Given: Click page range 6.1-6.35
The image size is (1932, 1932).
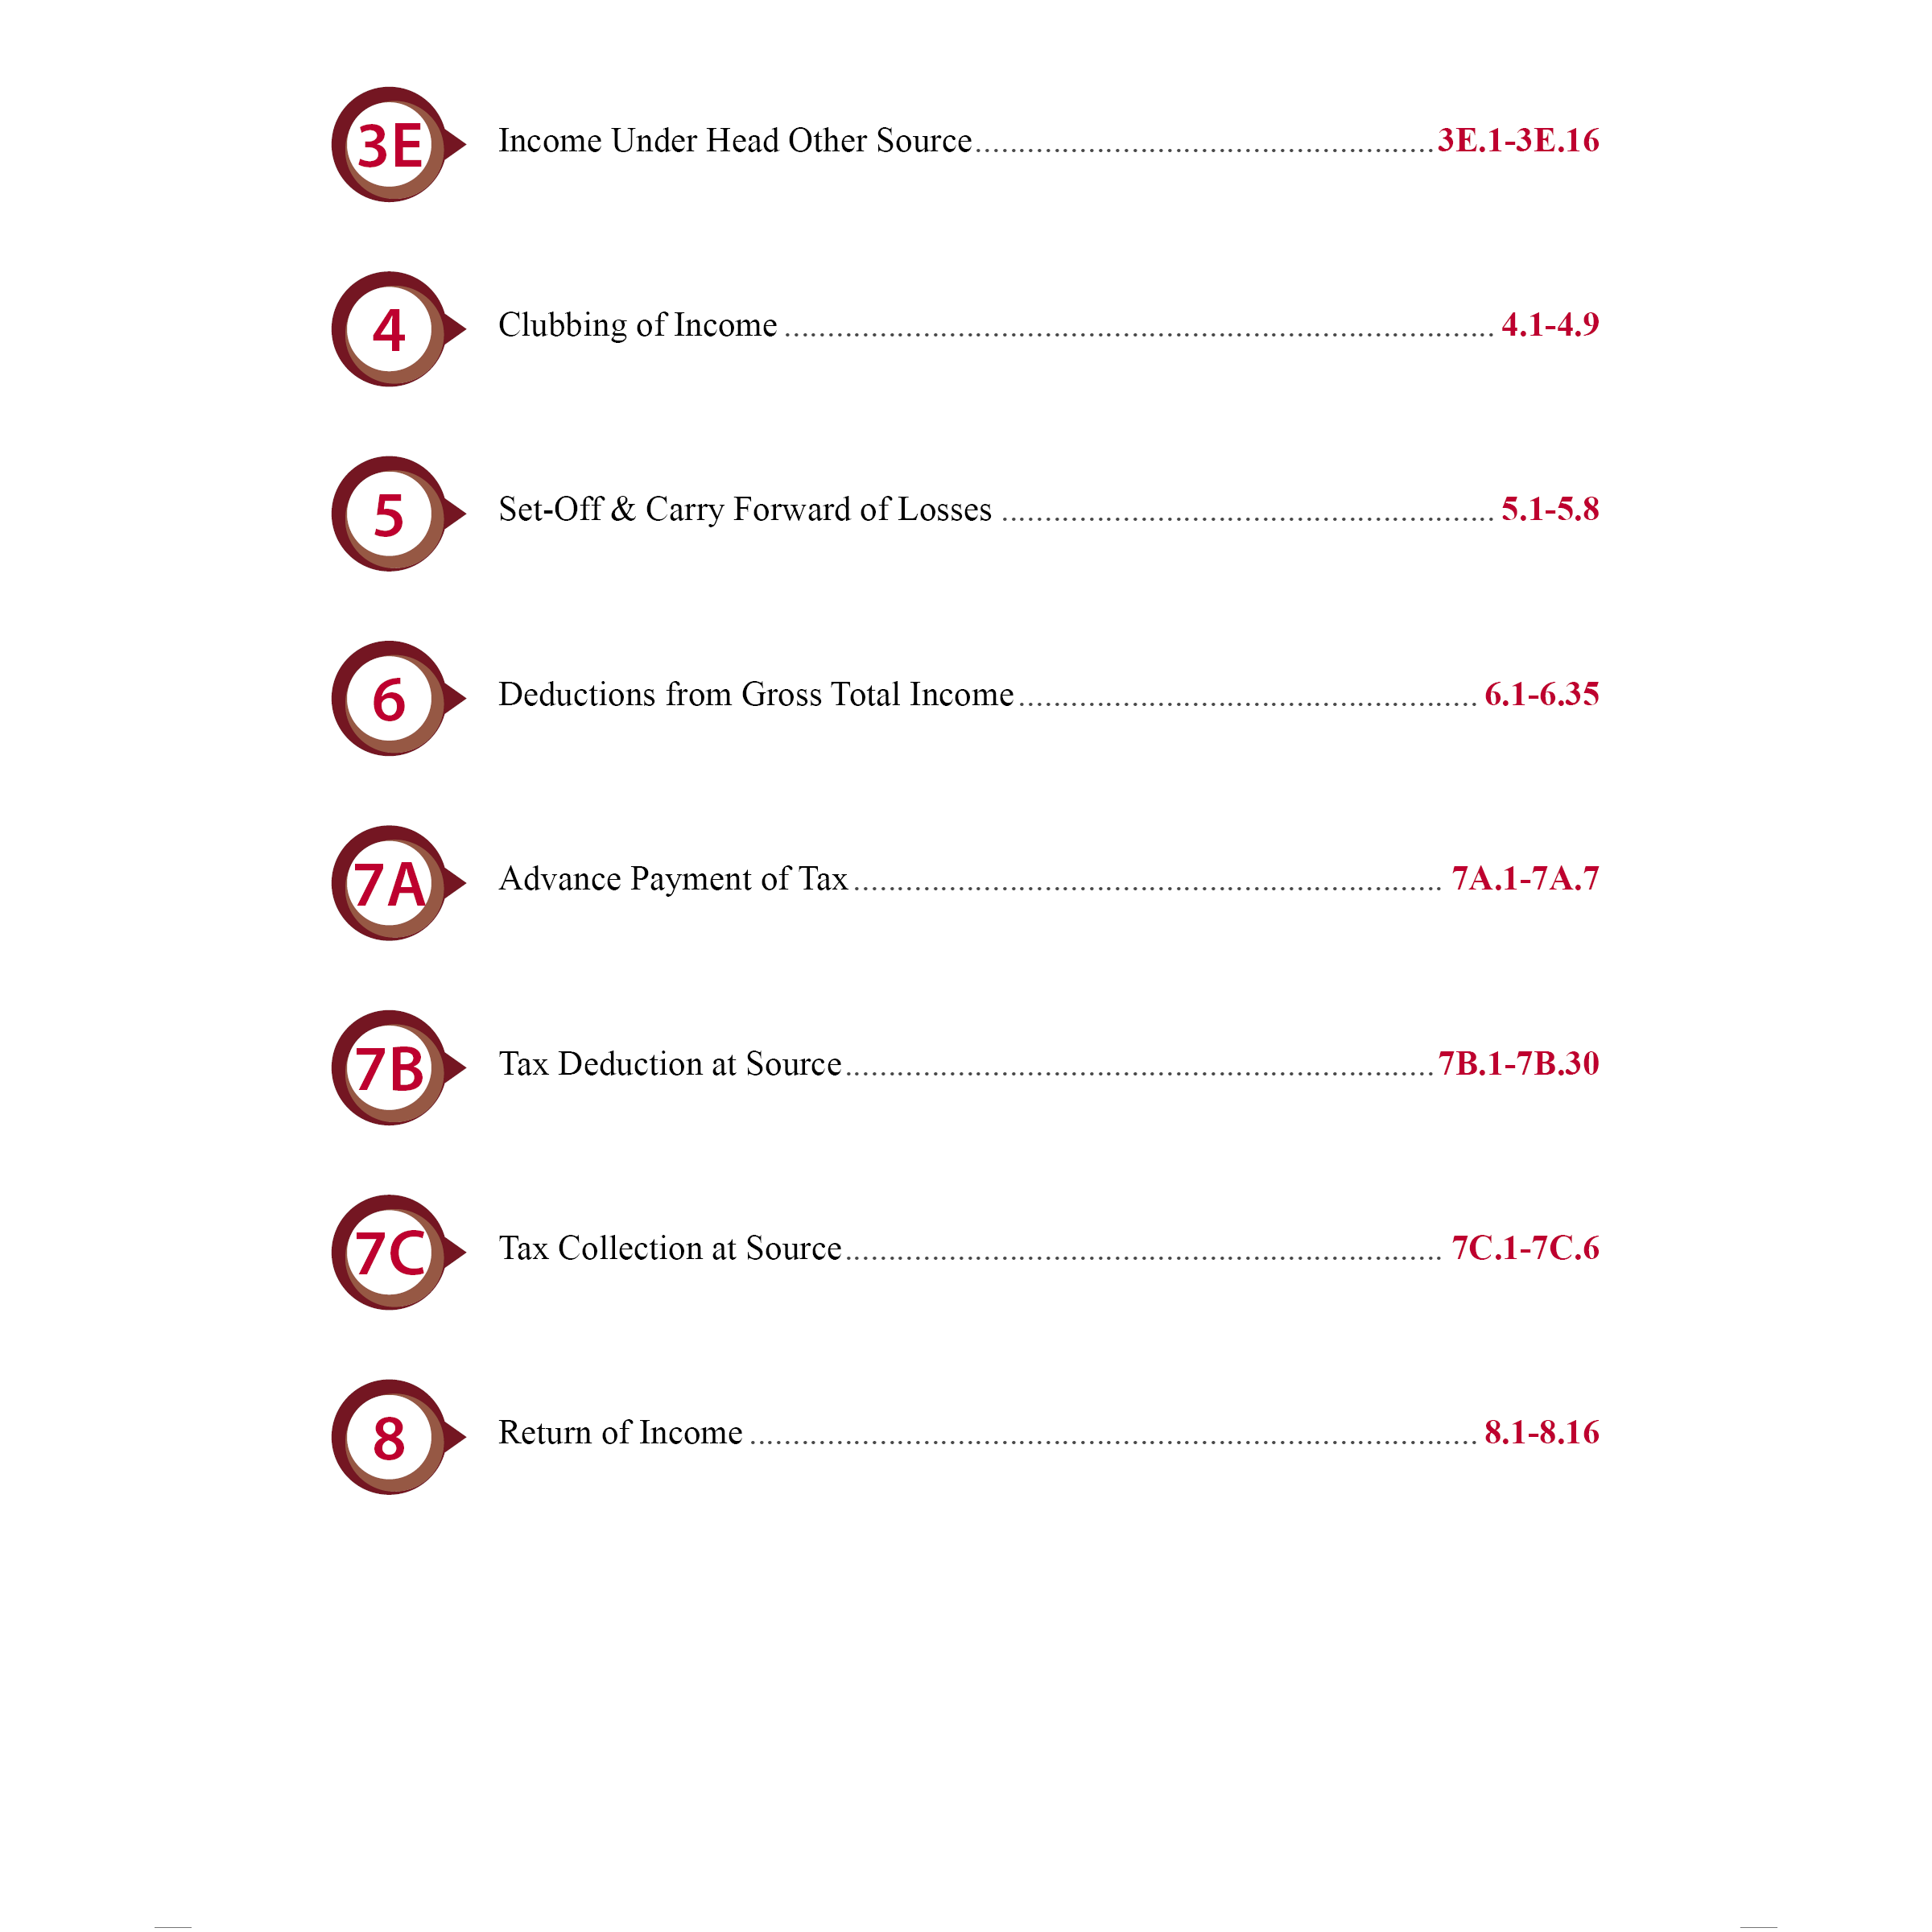Looking at the screenshot, I should coord(1541,695).
